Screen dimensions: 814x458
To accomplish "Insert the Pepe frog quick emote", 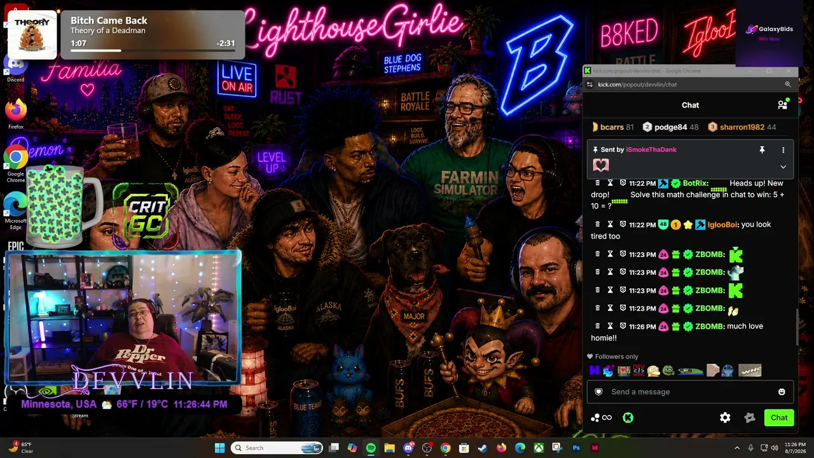I will [x=668, y=370].
